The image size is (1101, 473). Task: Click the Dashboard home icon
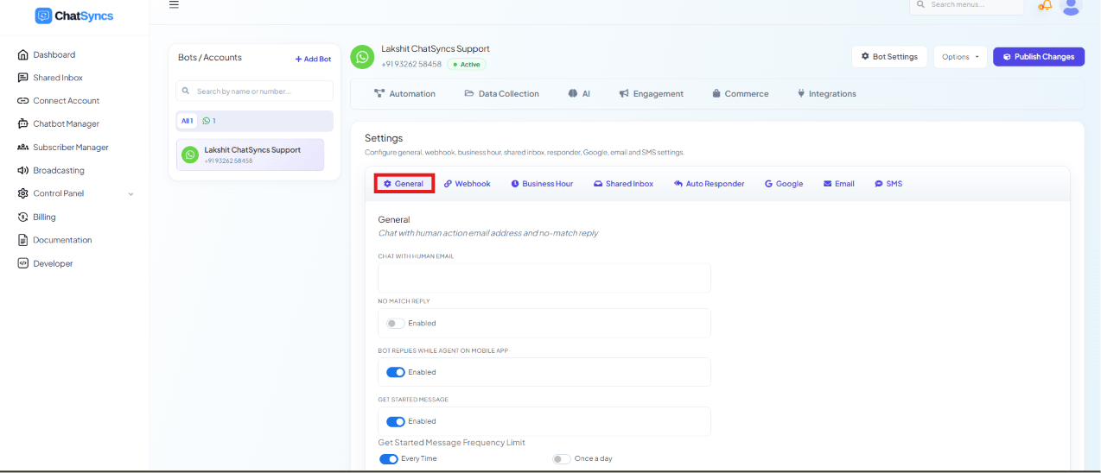[x=23, y=54]
